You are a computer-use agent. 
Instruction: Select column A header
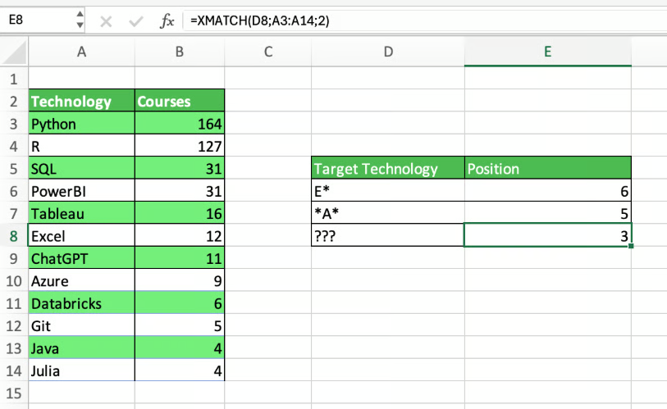81,52
